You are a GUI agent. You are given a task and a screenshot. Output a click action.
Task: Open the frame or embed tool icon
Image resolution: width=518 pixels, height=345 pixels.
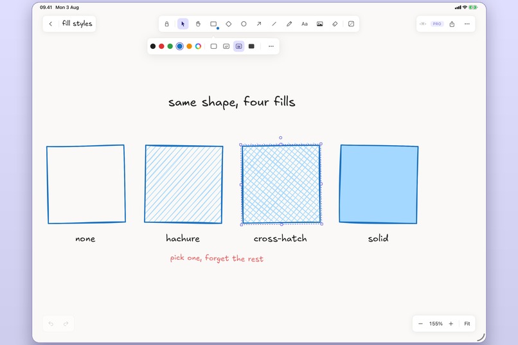click(x=351, y=24)
